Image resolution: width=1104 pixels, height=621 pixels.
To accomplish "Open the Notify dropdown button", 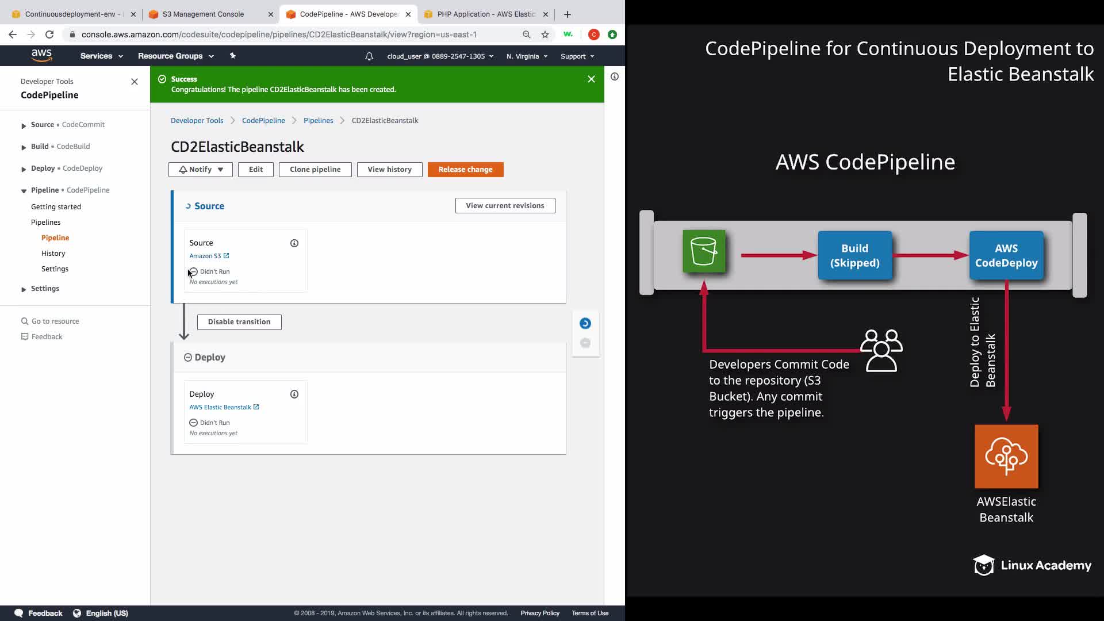I will 200,170.
